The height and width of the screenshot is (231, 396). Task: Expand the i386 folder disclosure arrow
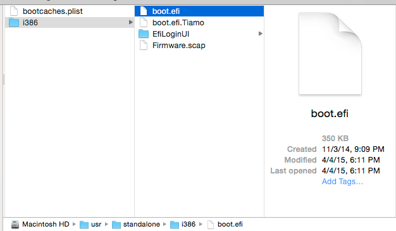tap(130, 22)
